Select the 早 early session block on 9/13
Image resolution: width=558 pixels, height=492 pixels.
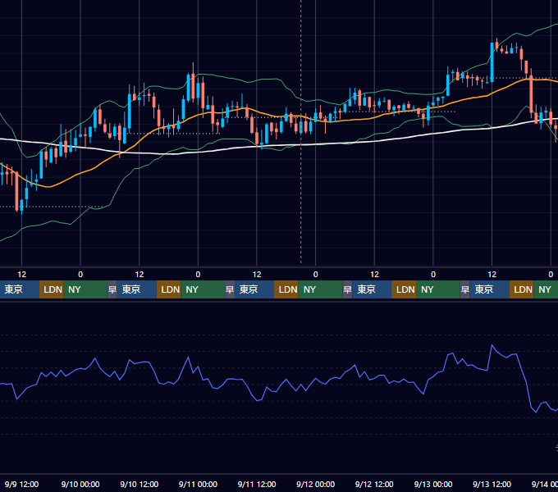[465, 289]
